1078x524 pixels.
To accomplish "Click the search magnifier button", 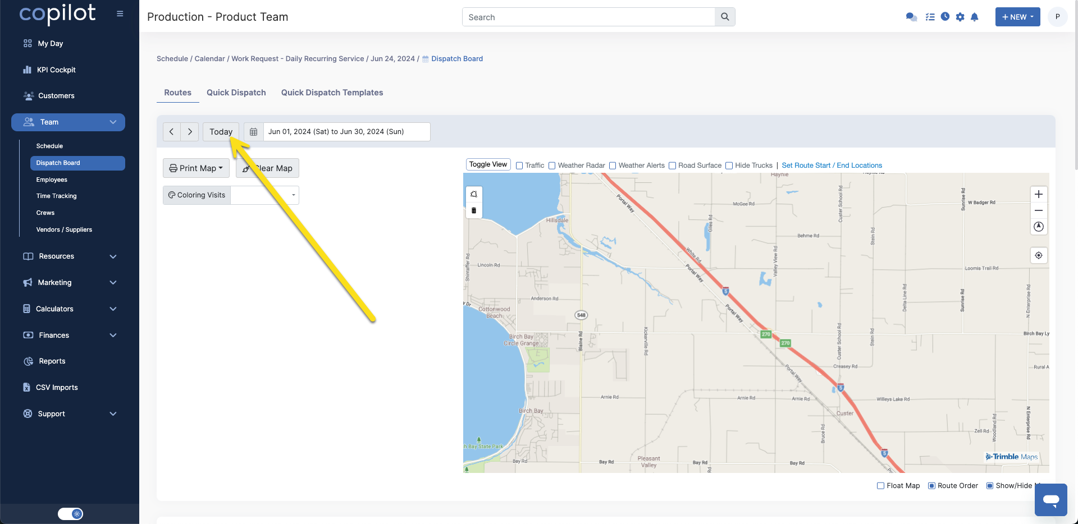I will coord(725,17).
